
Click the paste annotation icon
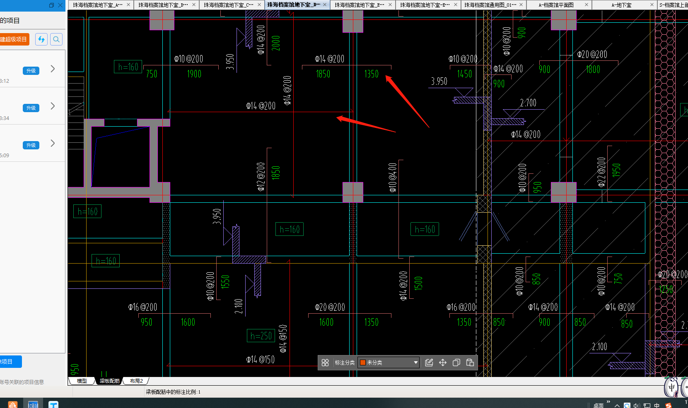point(470,362)
